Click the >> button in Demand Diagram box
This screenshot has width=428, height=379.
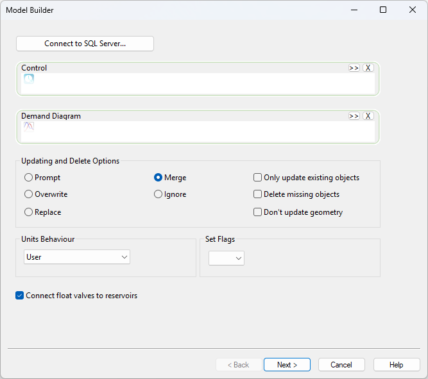click(x=354, y=116)
